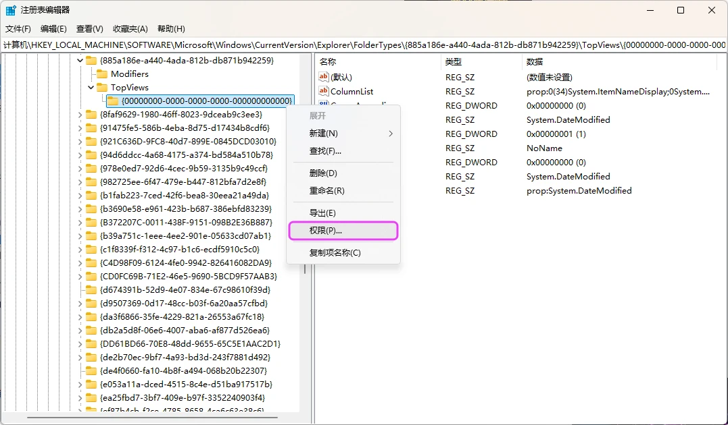Select the {b1fab223-7ced-42f6-bea8-30eea21a49da} key
The image size is (728, 425).
185,196
